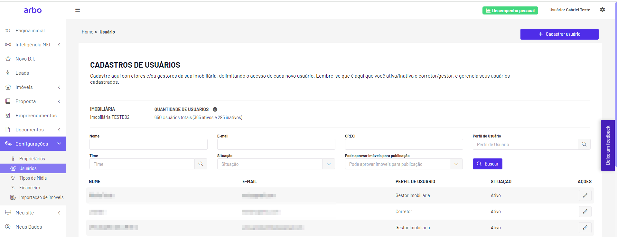Open the Novo B.I. star item
617x237 pixels.
coord(25,59)
